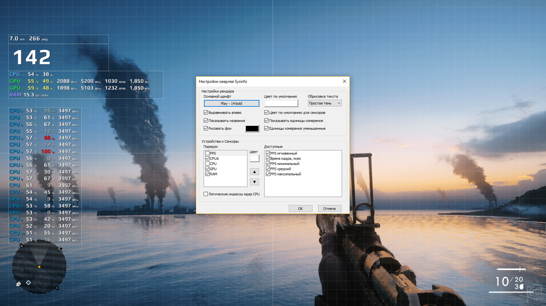This screenshot has height=306, width=546.
Task: Toggle 'FPS максимальный' sensor checkbox
Action: 268,174
